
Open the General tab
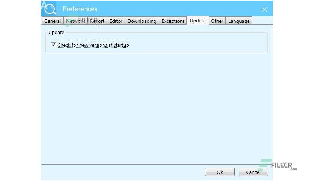pyautogui.click(x=53, y=21)
